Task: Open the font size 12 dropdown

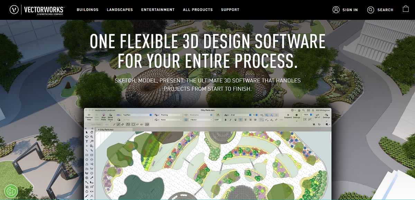Action: click(x=255, y=115)
